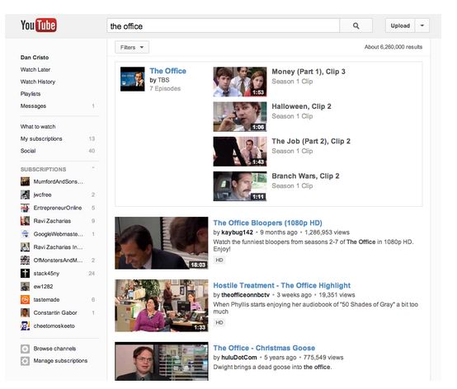The image size is (457, 389).
Task: Click '7 Episodes' text under The Office
Action: click(x=165, y=88)
